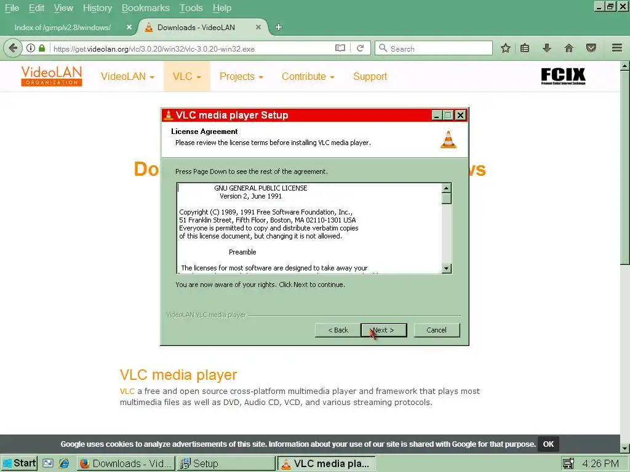630x472 pixels.
Task: Expand the VideoLAN dropdown in site navigation
Action: pos(127,76)
